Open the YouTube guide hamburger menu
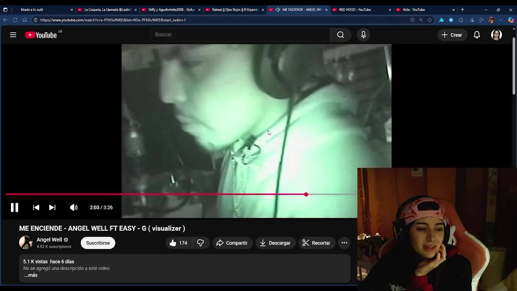This screenshot has height=291, width=517. [x=13, y=35]
